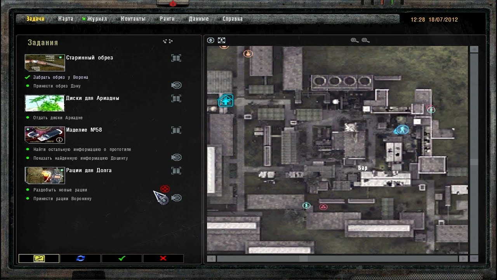Viewport: 497px width, 280px height.
Task: Click the cyan stalker marker with the red ring
Action: pos(431,110)
